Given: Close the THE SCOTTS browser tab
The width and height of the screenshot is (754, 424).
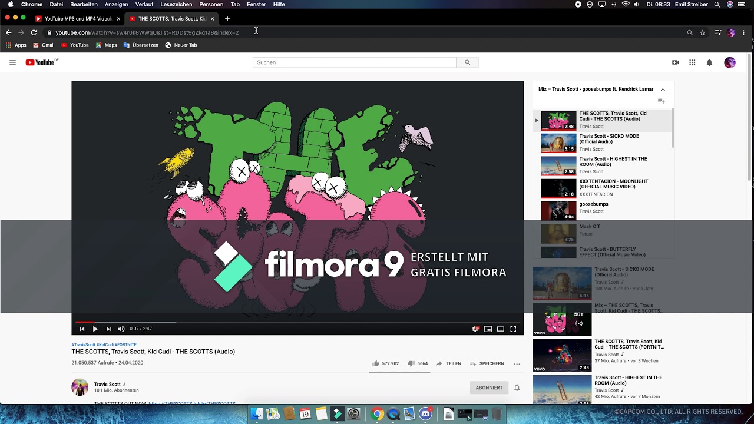Looking at the screenshot, I should tap(213, 19).
